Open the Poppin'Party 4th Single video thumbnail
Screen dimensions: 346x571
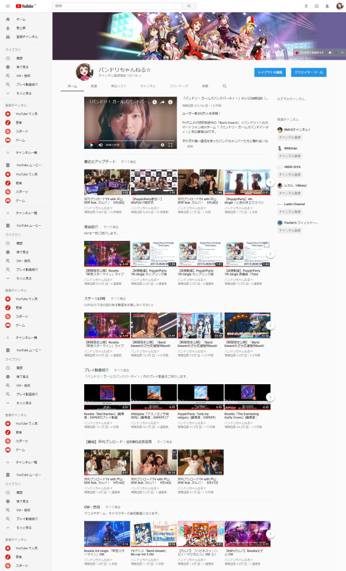[247, 182]
